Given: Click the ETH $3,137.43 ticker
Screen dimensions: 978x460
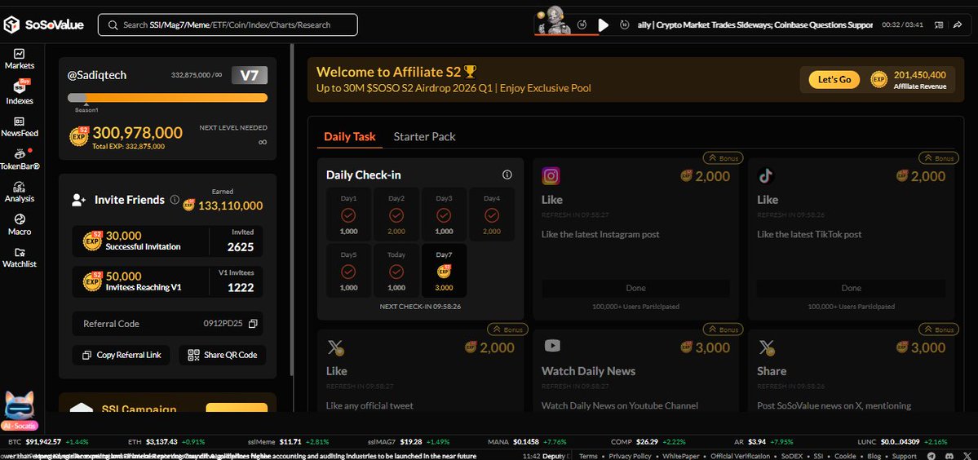Looking at the screenshot, I should (166, 442).
